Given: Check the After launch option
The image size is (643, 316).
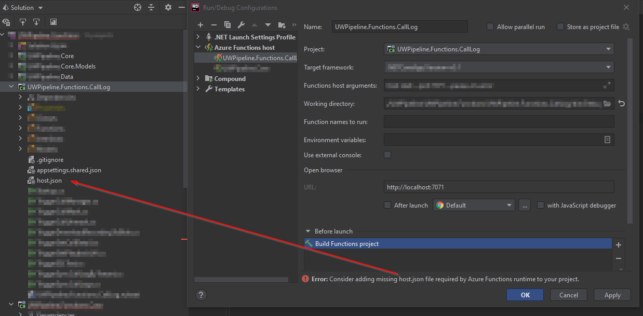Looking at the screenshot, I should 387,205.
